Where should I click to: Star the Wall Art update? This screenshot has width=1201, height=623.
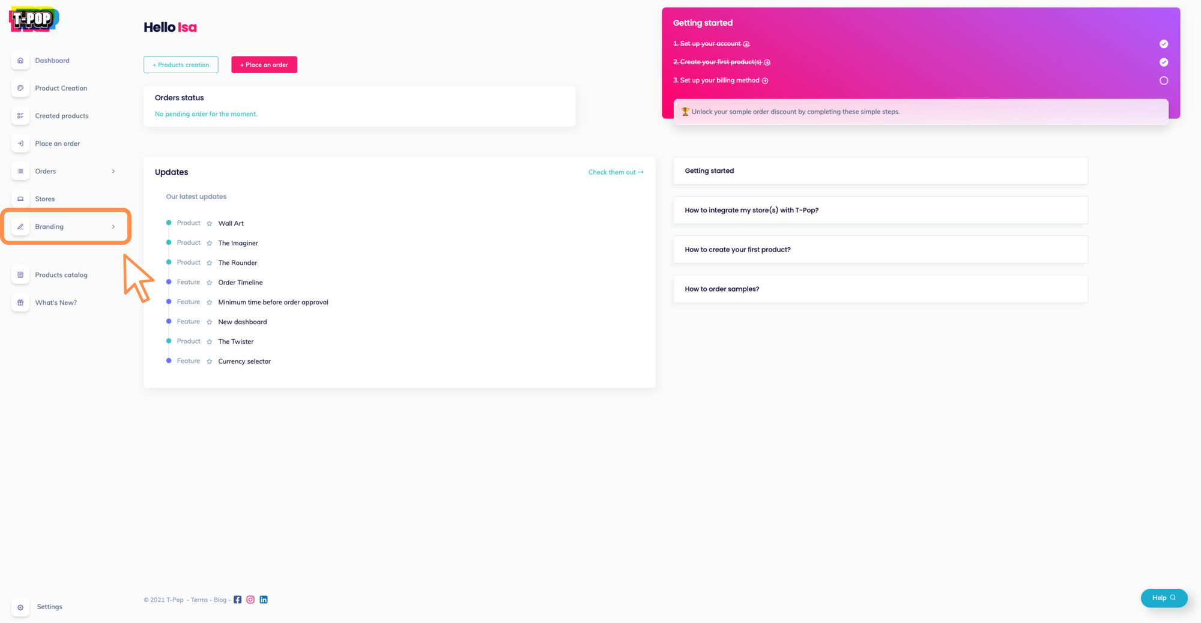(210, 223)
